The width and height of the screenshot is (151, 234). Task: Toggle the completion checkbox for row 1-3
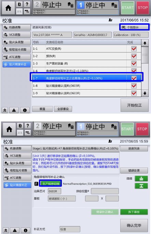click(x=134, y=63)
